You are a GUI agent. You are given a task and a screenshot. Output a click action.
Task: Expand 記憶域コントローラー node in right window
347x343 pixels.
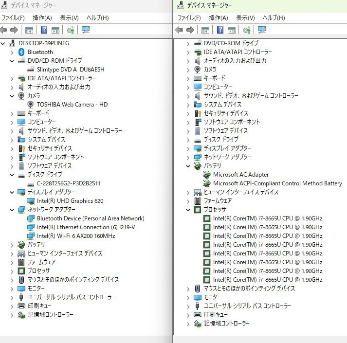pyautogui.click(x=188, y=324)
